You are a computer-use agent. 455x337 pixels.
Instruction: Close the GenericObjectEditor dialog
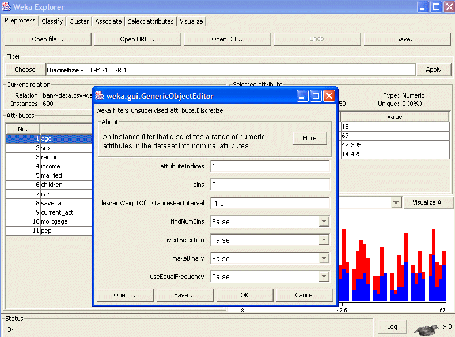[x=329, y=96]
